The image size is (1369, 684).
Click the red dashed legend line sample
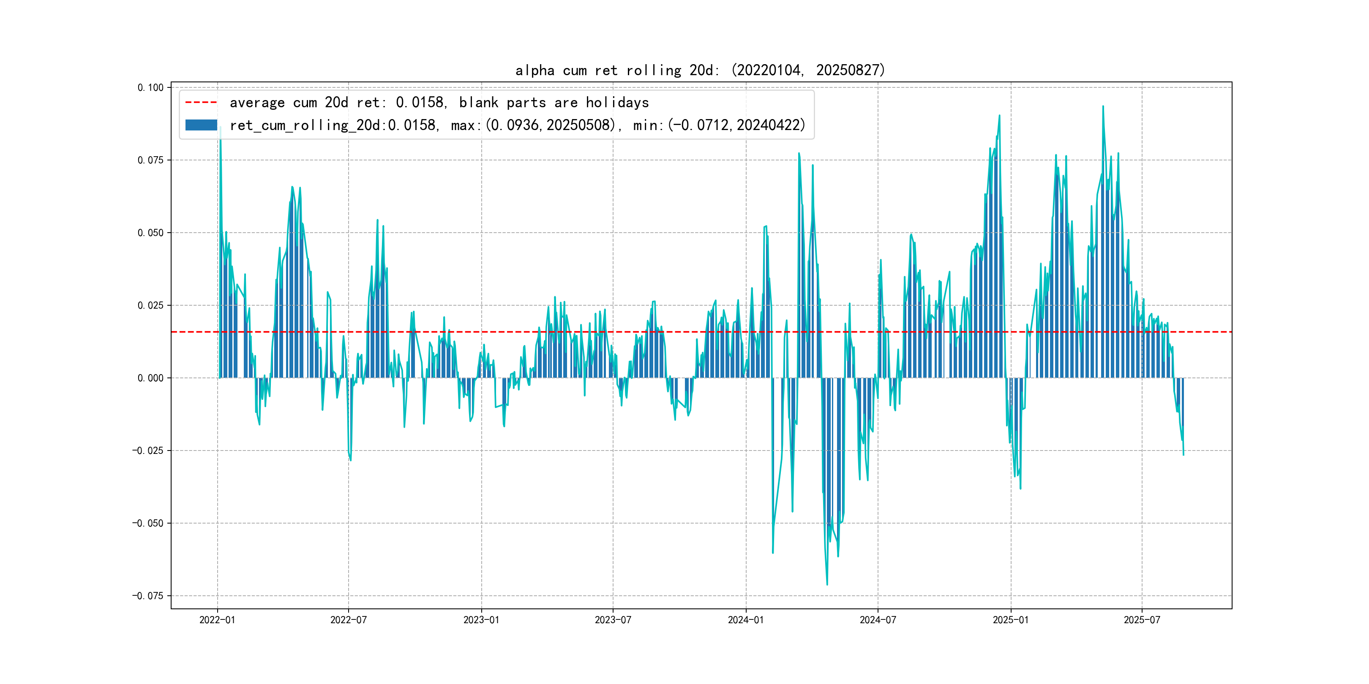tap(201, 103)
